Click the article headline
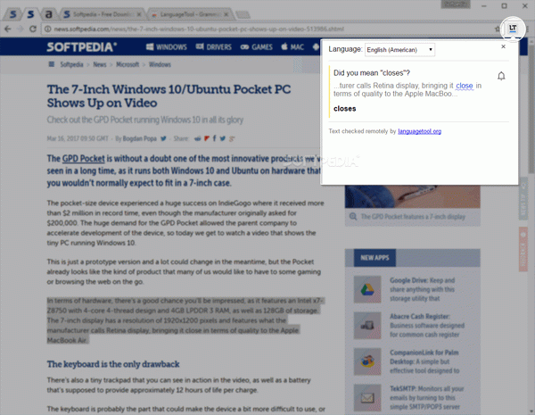The image size is (535, 415). 169,96
